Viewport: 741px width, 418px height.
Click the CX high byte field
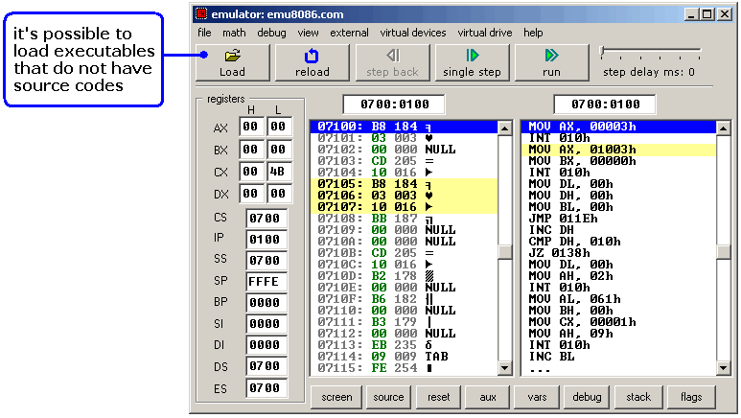(x=251, y=172)
